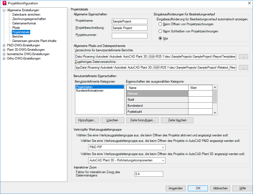Click the interactive zoom factor field

pos(149,174)
